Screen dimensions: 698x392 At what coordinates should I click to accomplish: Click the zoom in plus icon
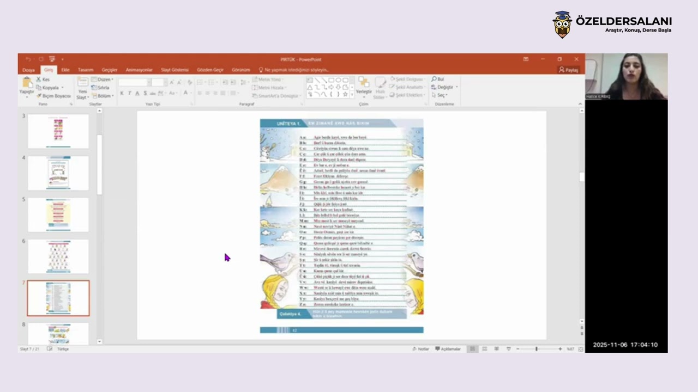(x=560, y=349)
